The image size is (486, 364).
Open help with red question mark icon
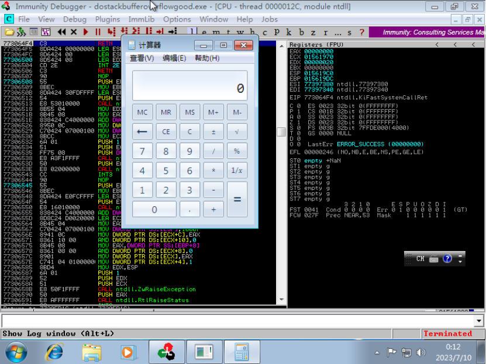(361, 32)
